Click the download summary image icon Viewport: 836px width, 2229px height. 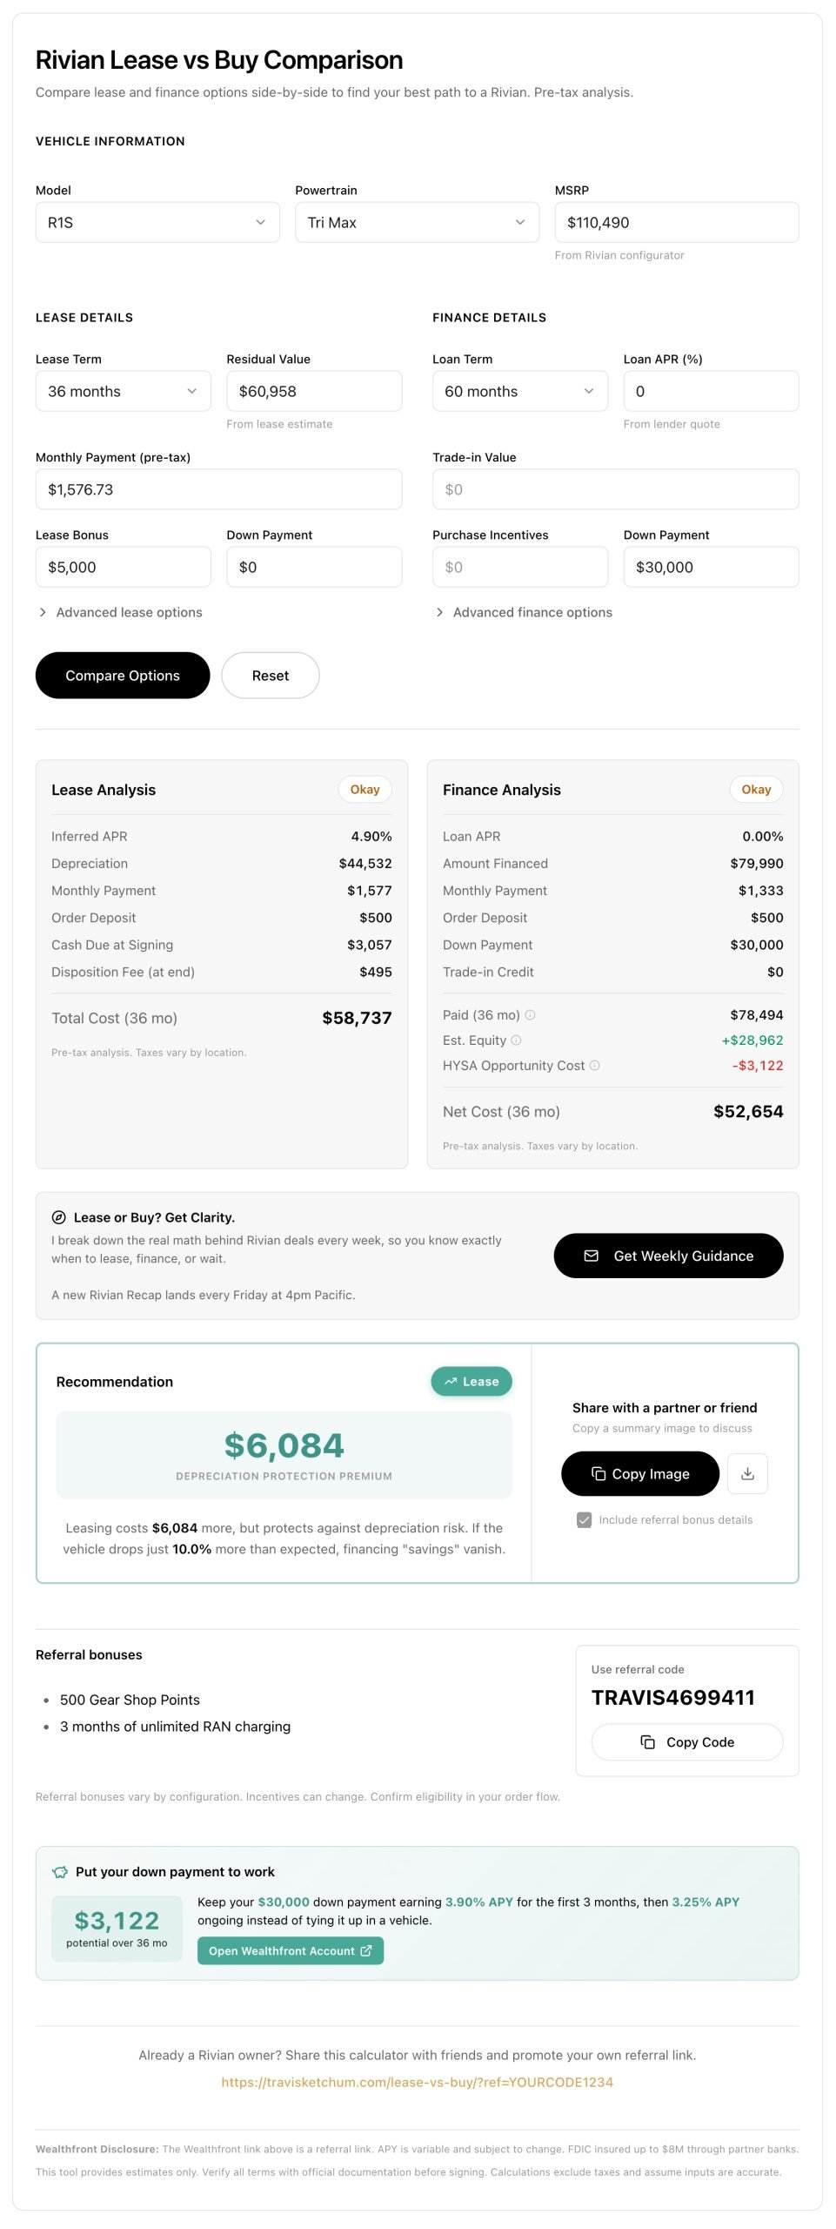click(747, 1474)
